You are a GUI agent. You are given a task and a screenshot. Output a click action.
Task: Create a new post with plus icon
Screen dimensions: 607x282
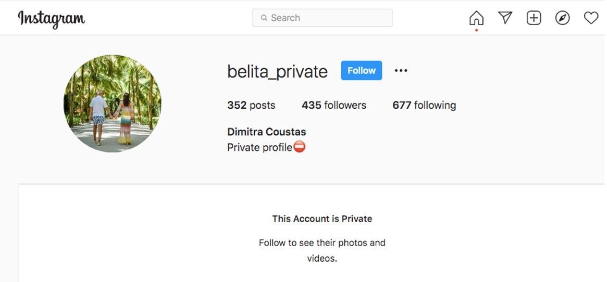pyautogui.click(x=534, y=18)
